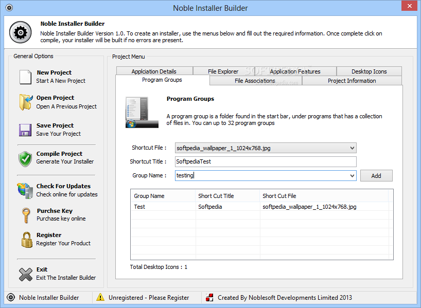The width and height of the screenshot is (421, 308).
Task: Switch to the Applciation Details tab
Action: 154,71
